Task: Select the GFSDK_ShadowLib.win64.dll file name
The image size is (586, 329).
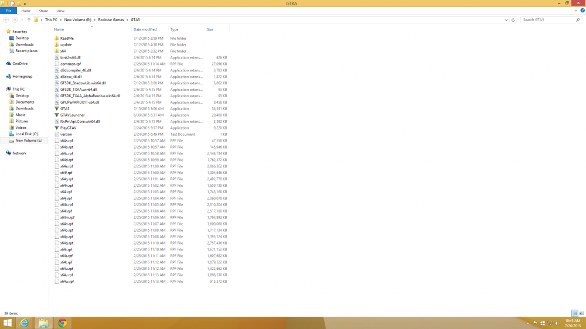Action: tap(83, 83)
